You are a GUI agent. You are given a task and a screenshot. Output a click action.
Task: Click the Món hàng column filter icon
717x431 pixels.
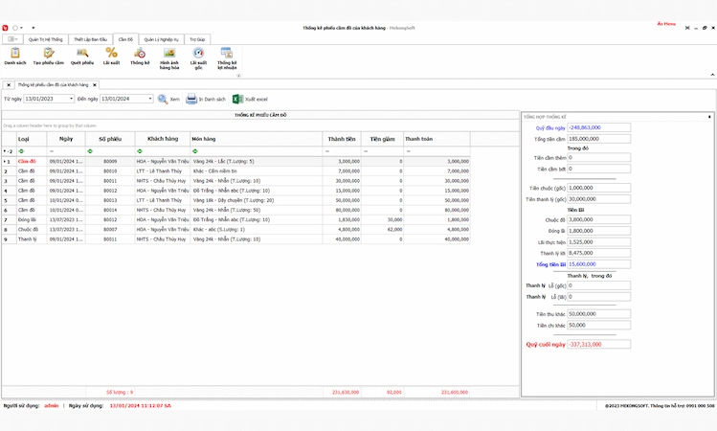[x=194, y=151]
